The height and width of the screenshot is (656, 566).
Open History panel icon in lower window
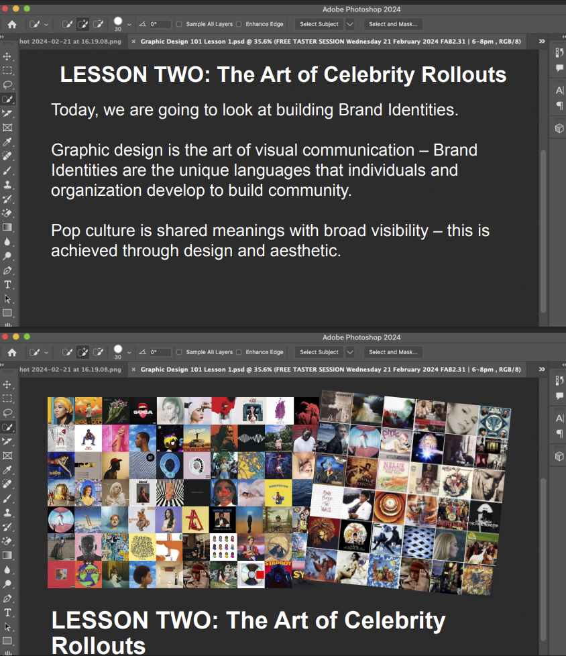click(559, 380)
